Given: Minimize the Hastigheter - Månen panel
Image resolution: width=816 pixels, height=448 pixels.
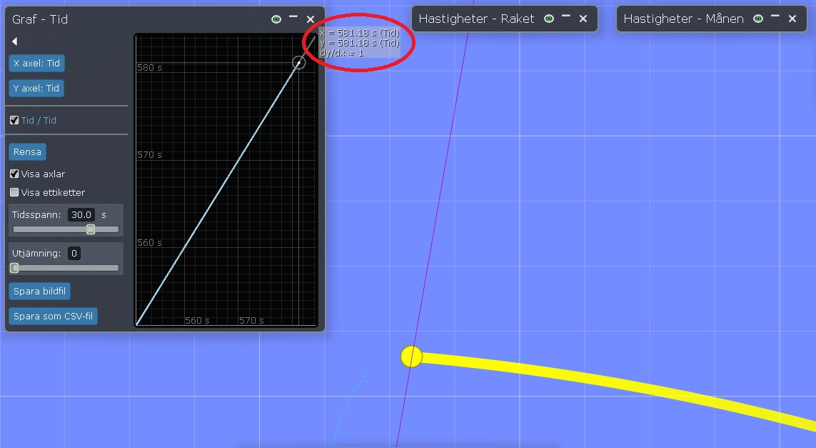Looking at the screenshot, I should (775, 17).
